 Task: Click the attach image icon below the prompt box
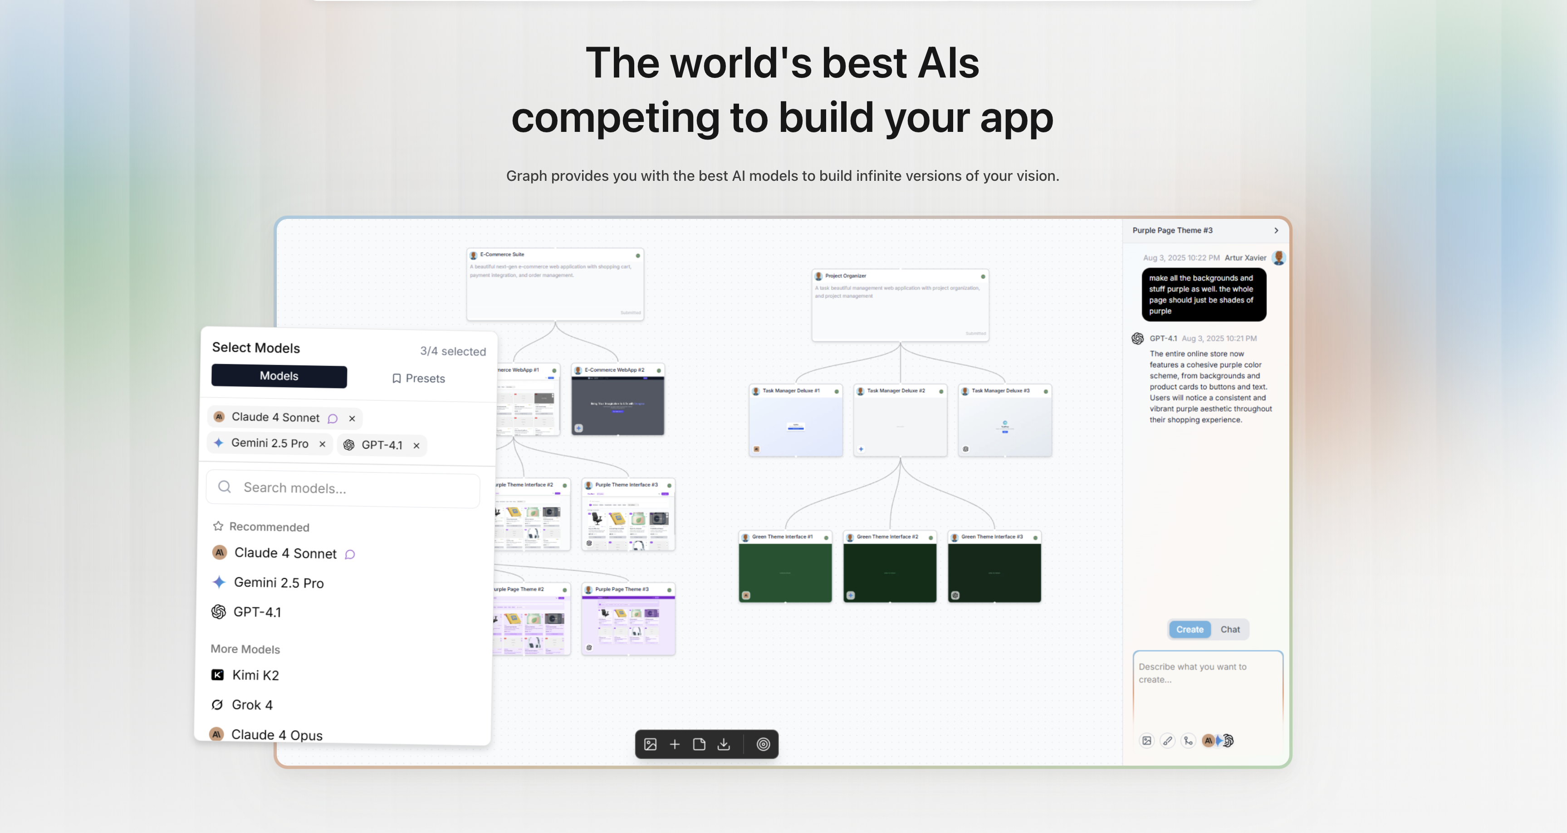click(x=1146, y=741)
